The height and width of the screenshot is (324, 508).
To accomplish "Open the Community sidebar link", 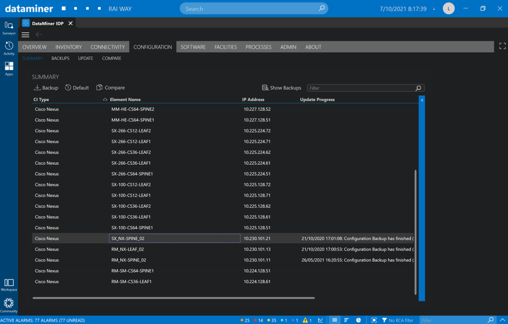I will click(x=9, y=306).
